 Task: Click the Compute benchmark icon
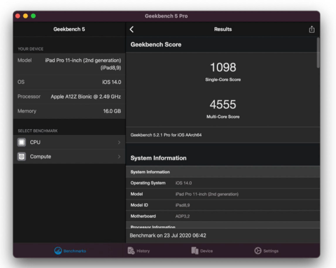[x=21, y=157]
